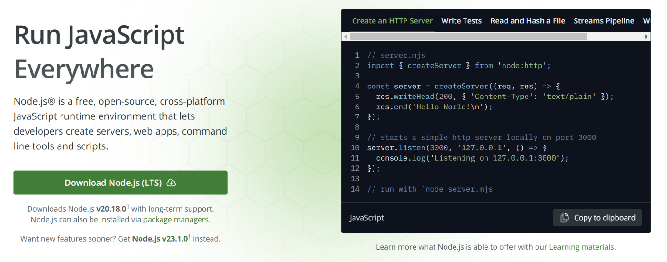667x262 pixels.
Task: Click the Download Node.js (LTS) button
Action: click(120, 183)
